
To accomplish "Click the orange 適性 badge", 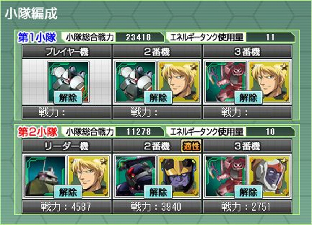I will tap(191, 146).
